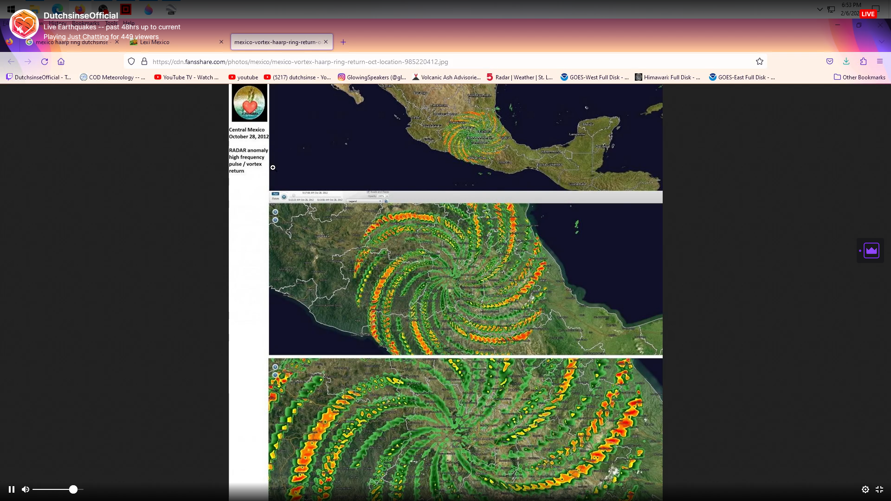Open Himawari: Full Disk bookmark
Viewport: 891px width, 501px height.
(x=668, y=77)
